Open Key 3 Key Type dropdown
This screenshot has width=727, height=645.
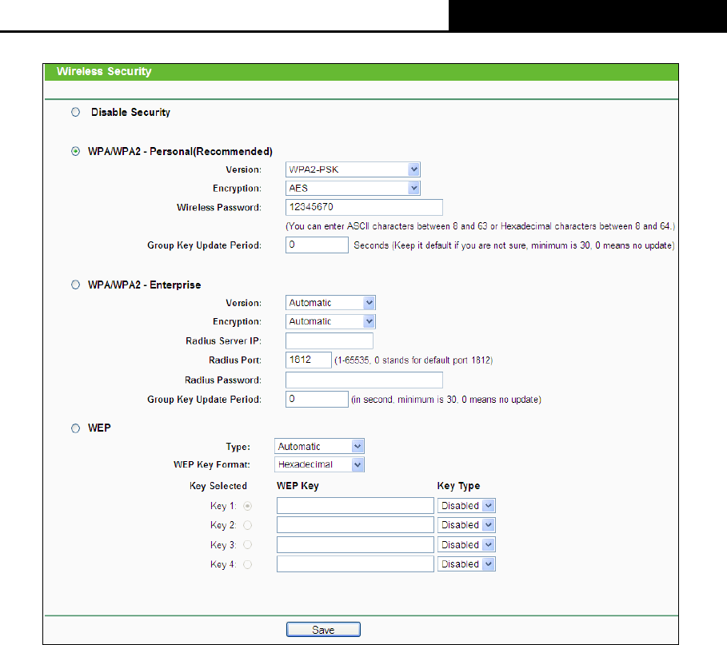click(x=466, y=544)
